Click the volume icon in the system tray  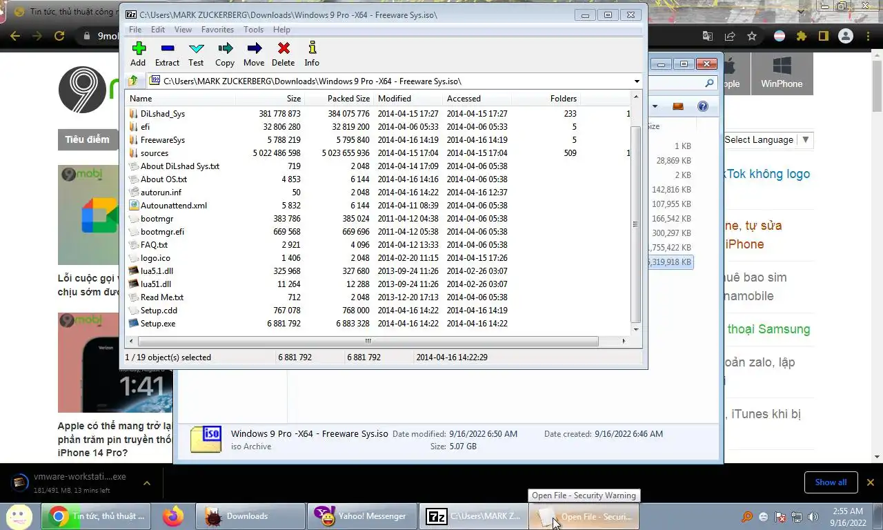[x=813, y=516]
